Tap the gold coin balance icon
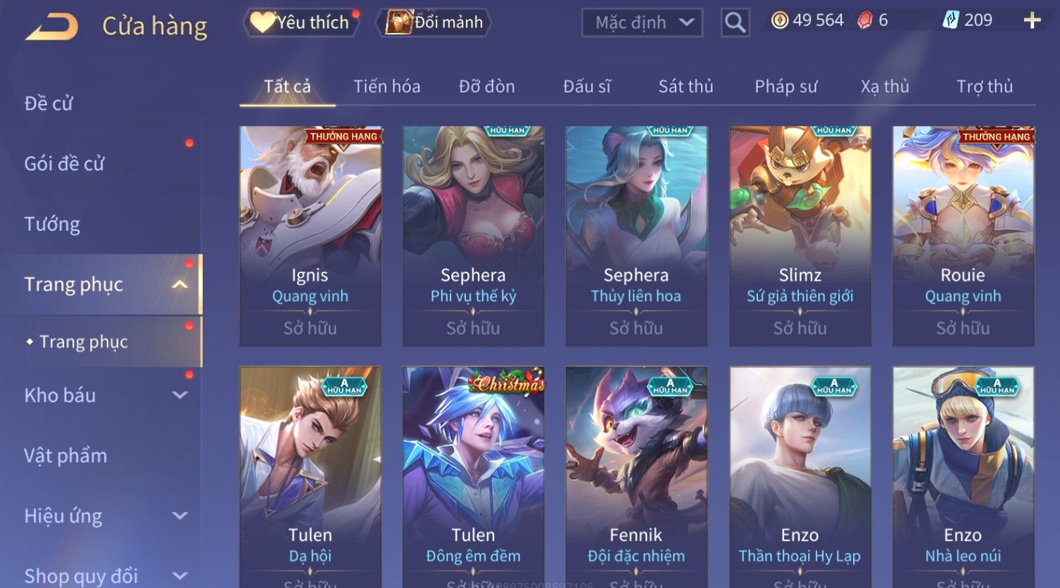This screenshot has height=588, width=1060. coord(779,20)
